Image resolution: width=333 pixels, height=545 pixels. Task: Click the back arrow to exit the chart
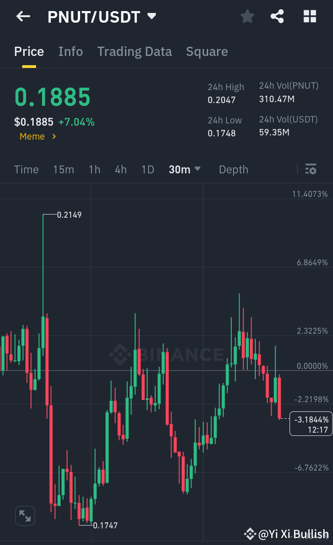pyautogui.click(x=23, y=16)
